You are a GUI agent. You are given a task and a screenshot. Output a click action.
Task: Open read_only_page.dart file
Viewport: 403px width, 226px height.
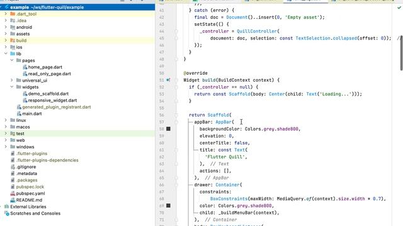click(x=49, y=74)
